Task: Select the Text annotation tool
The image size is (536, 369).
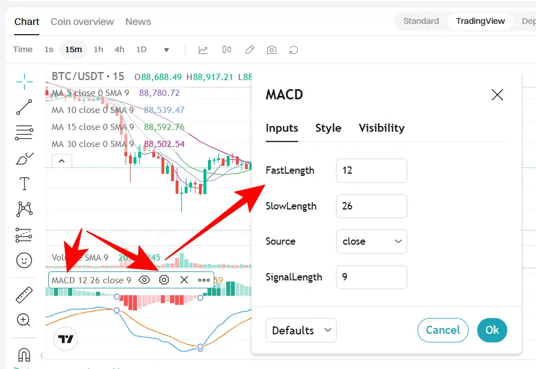Action: (x=24, y=184)
